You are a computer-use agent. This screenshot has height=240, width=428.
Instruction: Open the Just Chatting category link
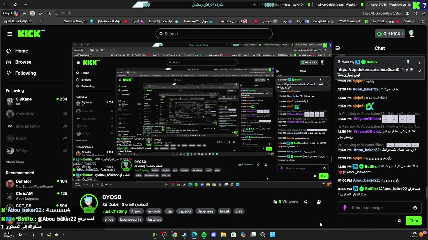coord(114,211)
